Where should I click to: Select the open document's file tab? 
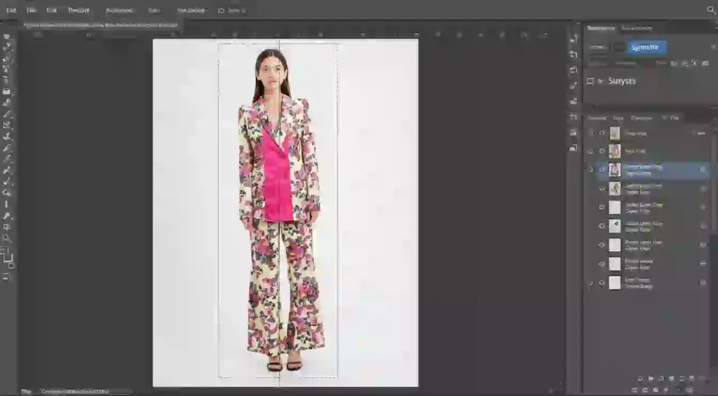[102, 25]
